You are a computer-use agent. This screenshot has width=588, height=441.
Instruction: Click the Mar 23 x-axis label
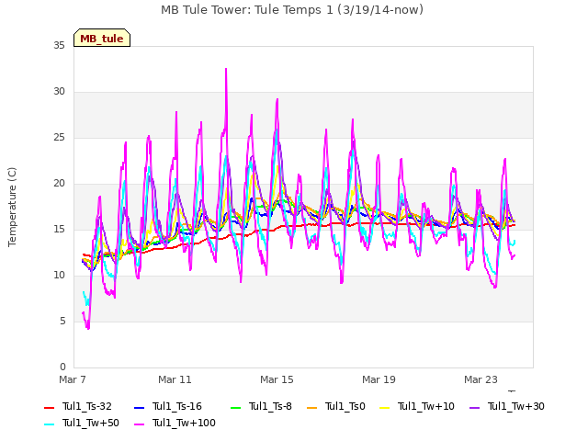click(481, 379)
